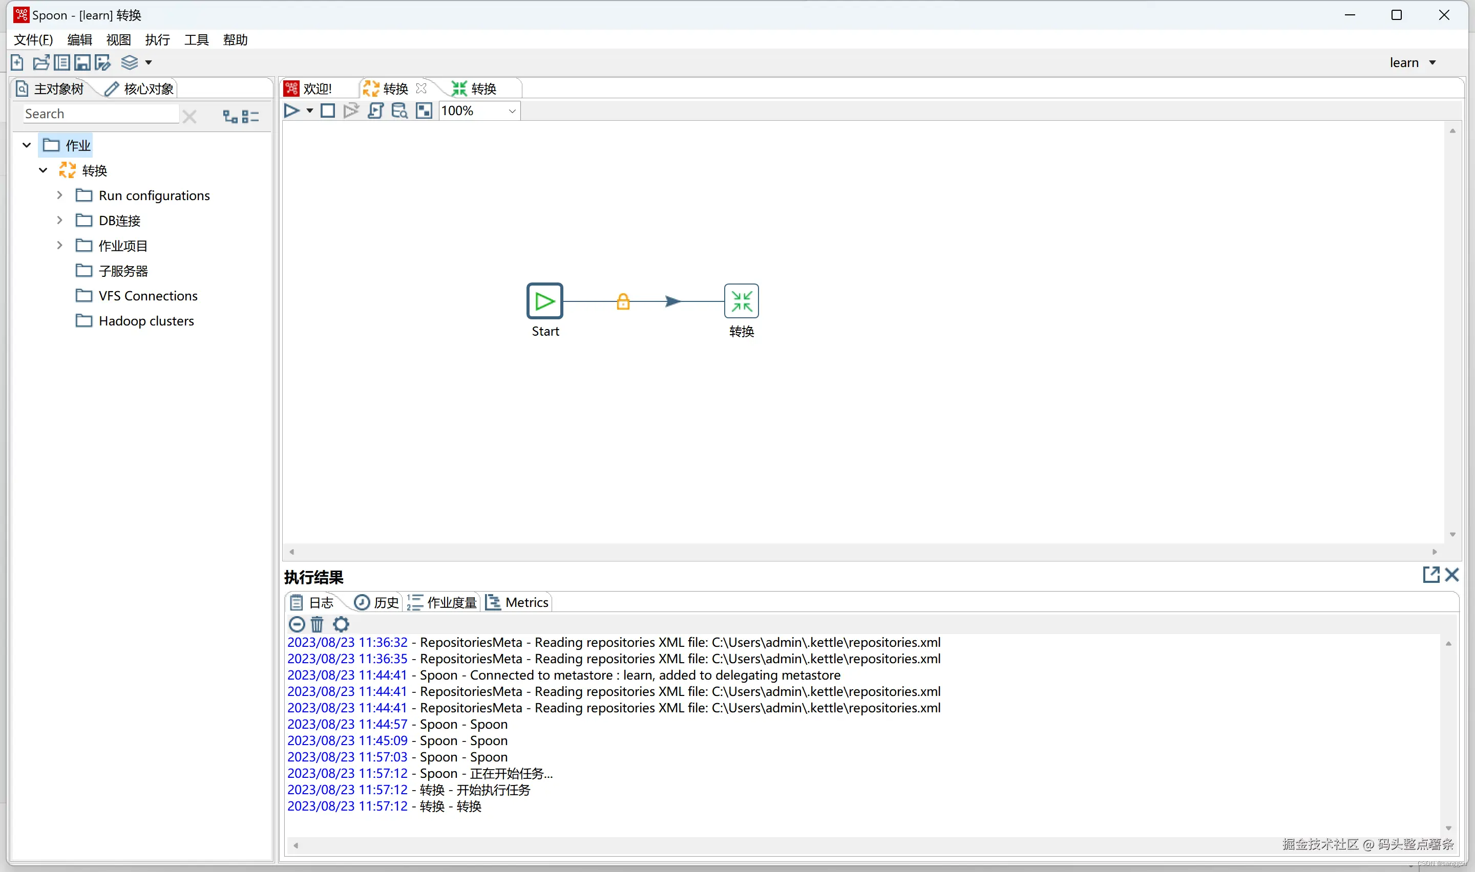Click the log panel vertical scrollbar
This screenshot has width=1475, height=872.
1448,734
